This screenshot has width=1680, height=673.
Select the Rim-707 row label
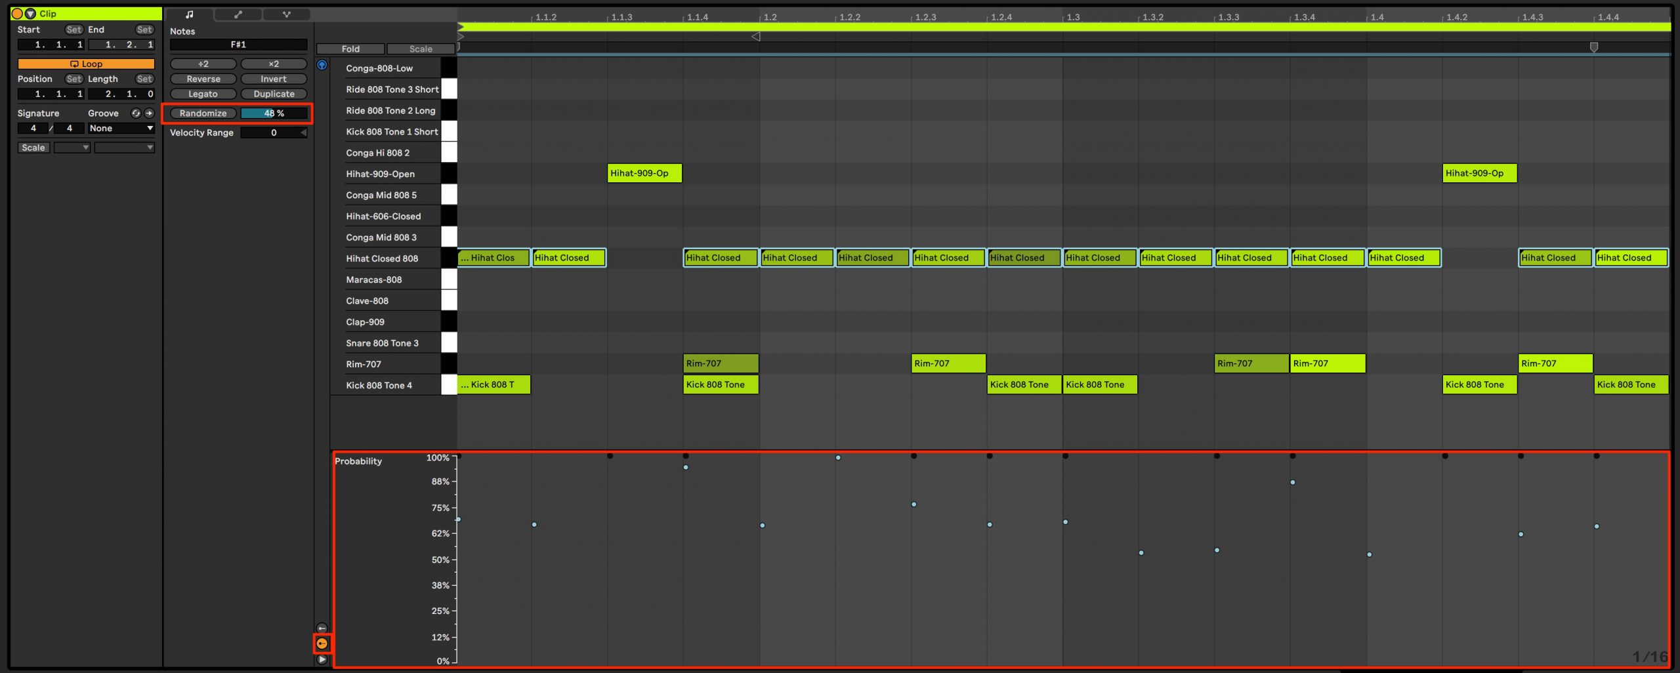click(x=392, y=364)
